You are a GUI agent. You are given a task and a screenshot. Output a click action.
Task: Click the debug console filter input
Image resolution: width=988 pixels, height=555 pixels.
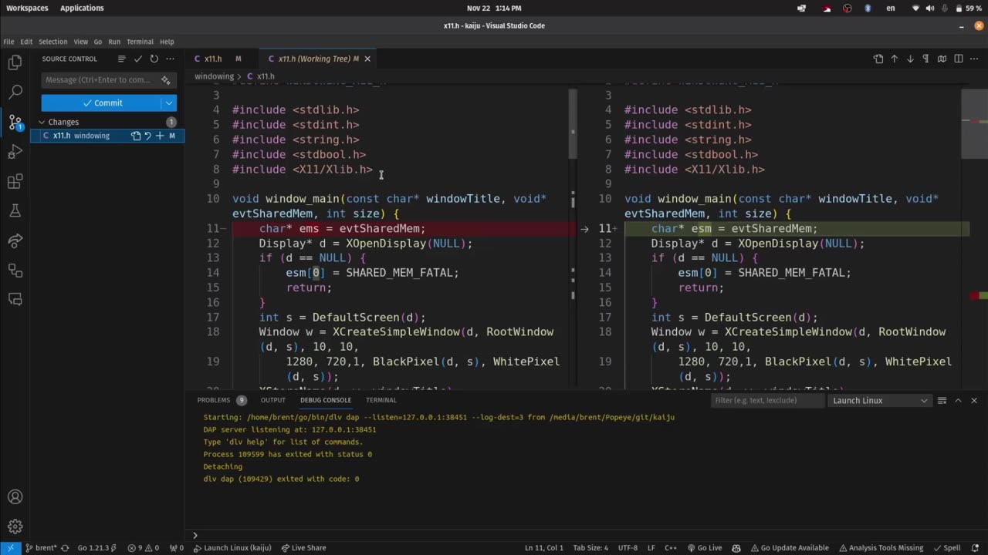(x=767, y=401)
